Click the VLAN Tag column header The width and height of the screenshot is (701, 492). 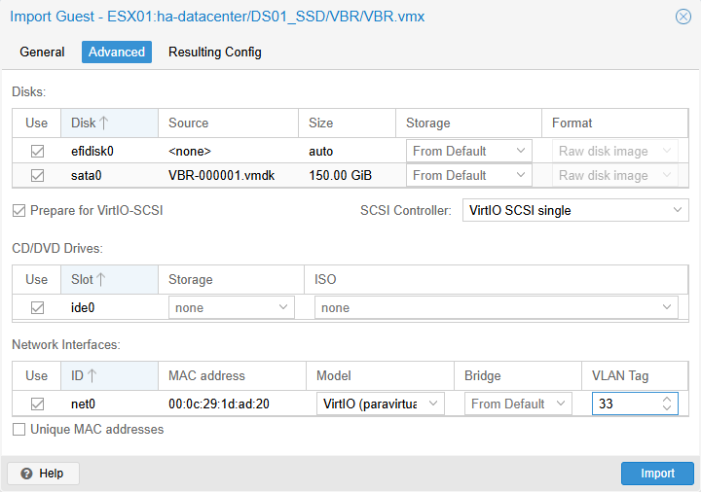pos(635,376)
